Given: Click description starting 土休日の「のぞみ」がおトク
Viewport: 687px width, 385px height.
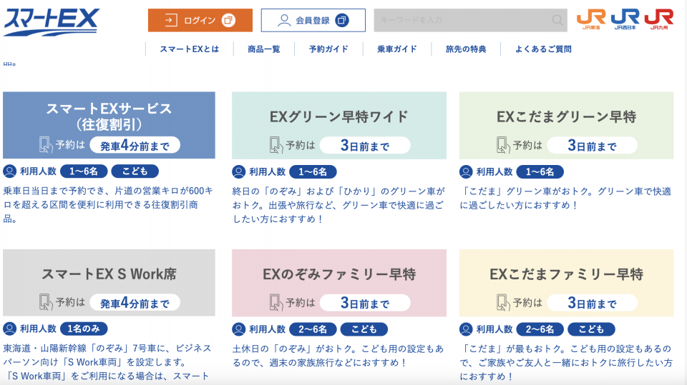Looking at the screenshot, I should click(338, 356).
